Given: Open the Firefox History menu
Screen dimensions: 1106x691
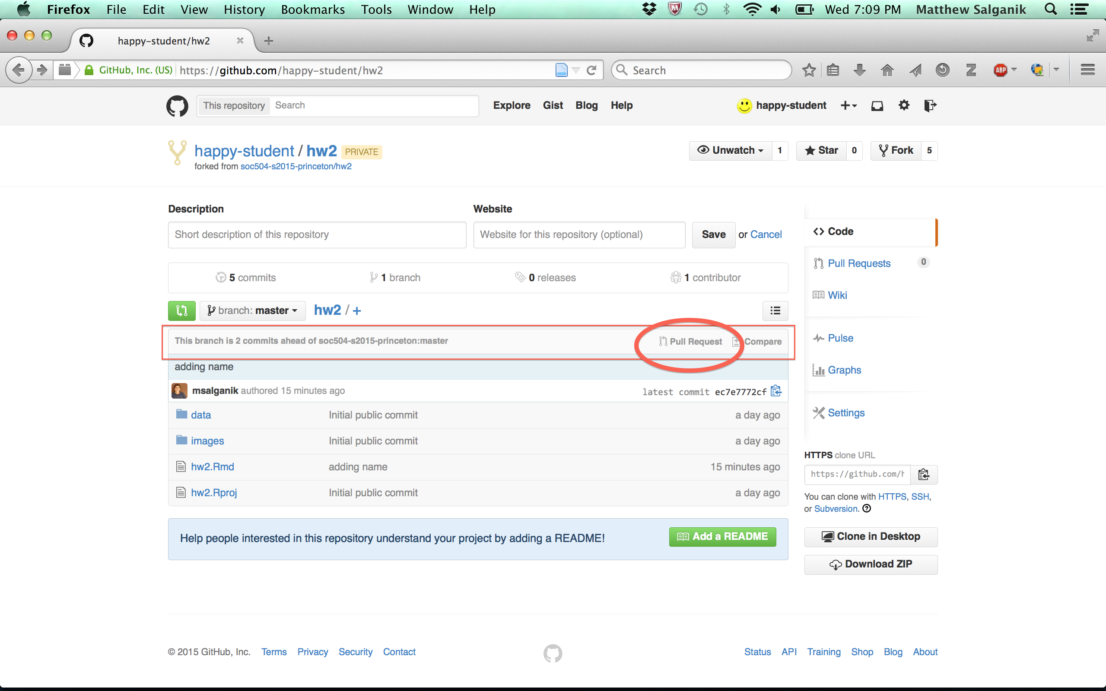Looking at the screenshot, I should (x=244, y=10).
